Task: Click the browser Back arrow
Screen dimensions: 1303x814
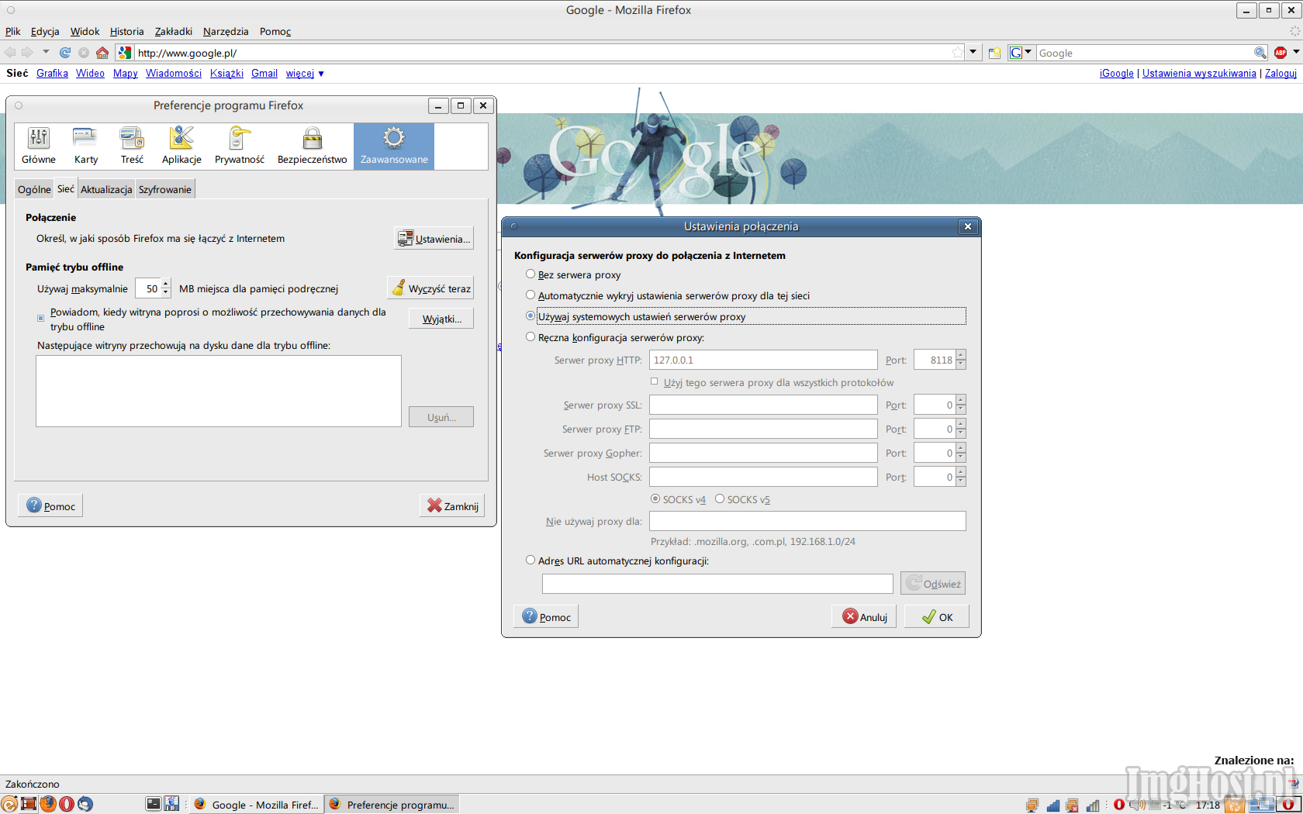Action: point(10,53)
